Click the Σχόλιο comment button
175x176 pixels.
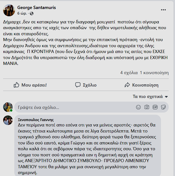point(86,85)
